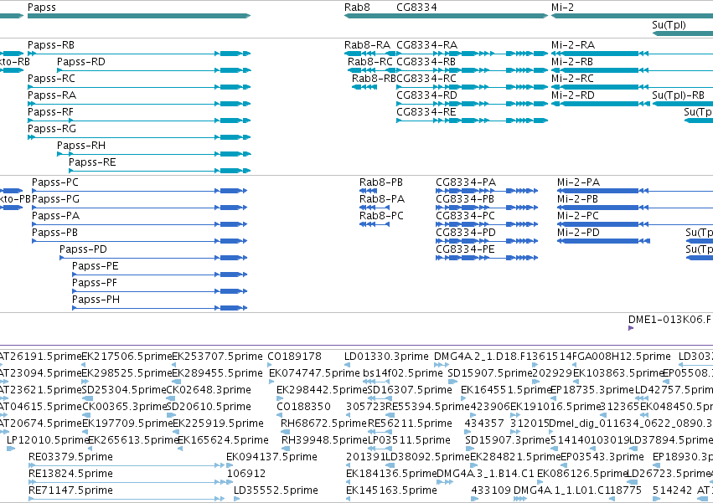Choose the Papss-RH transcript
Screen dimensions: 713x503
[81, 146]
